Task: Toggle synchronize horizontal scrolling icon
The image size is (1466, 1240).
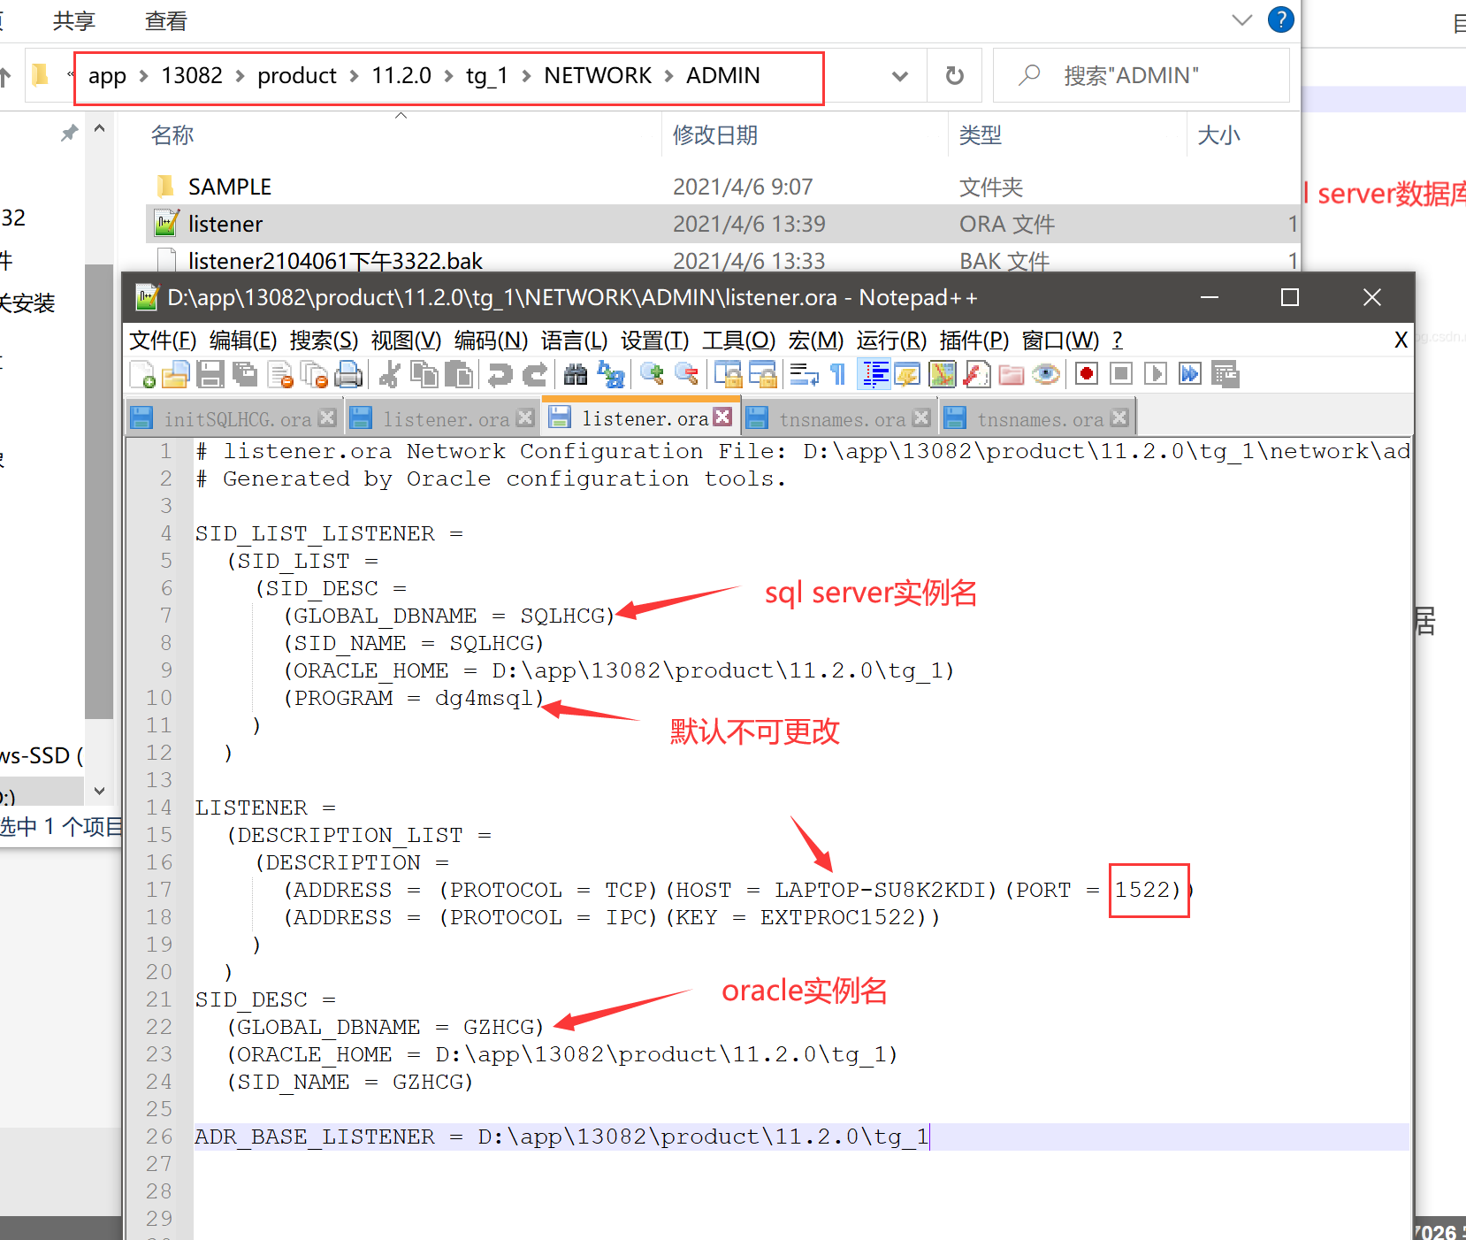Action: pos(762,375)
